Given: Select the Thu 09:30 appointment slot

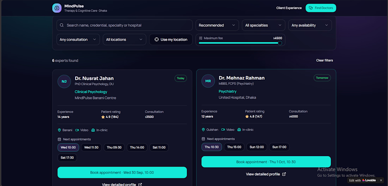Looking at the screenshot, I should (114, 148).
